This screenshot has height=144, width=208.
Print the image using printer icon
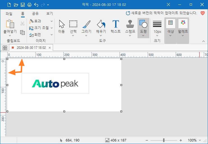pyautogui.click(x=29, y=5)
